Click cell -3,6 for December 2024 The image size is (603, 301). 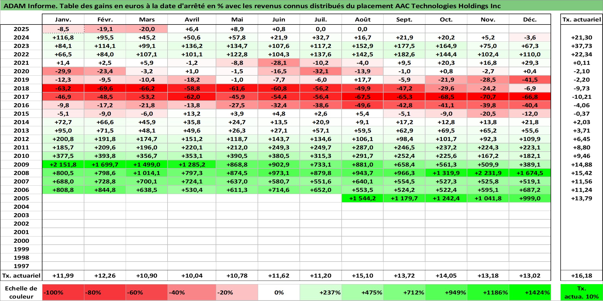[x=530, y=38]
